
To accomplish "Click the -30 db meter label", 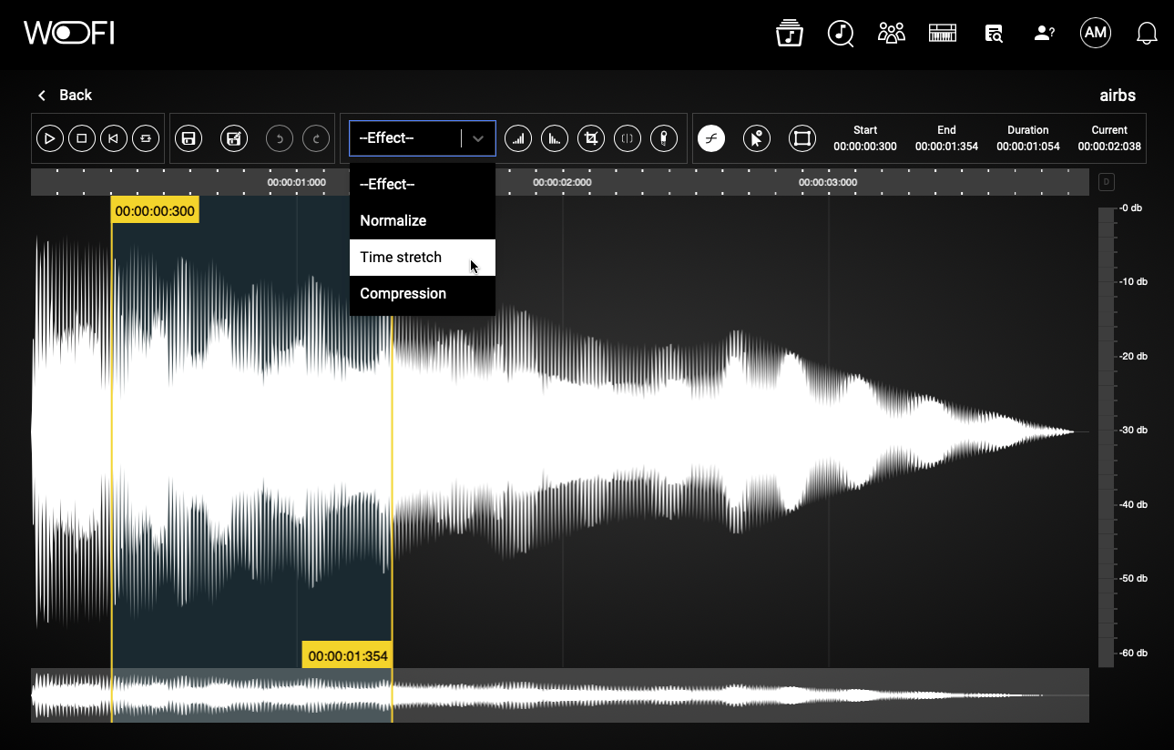I will click(x=1134, y=430).
